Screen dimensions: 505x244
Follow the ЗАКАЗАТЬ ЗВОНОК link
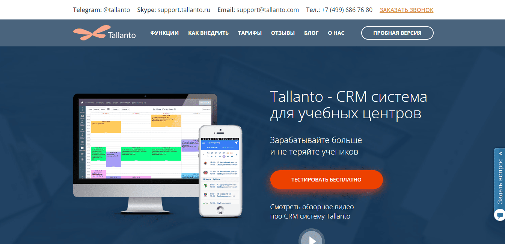407,10
